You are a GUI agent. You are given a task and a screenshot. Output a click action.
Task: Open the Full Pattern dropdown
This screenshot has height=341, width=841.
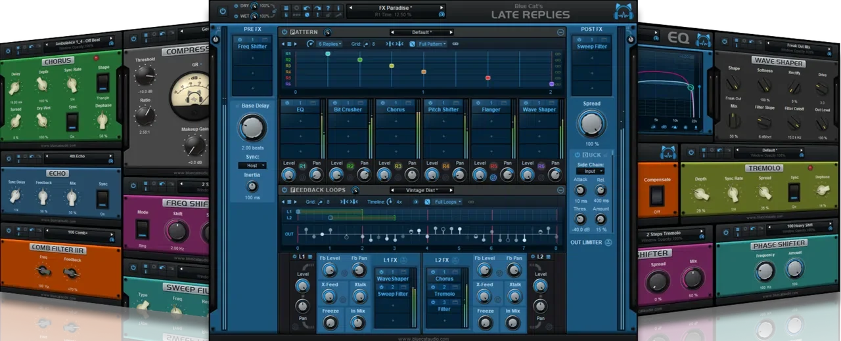coord(432,44)
